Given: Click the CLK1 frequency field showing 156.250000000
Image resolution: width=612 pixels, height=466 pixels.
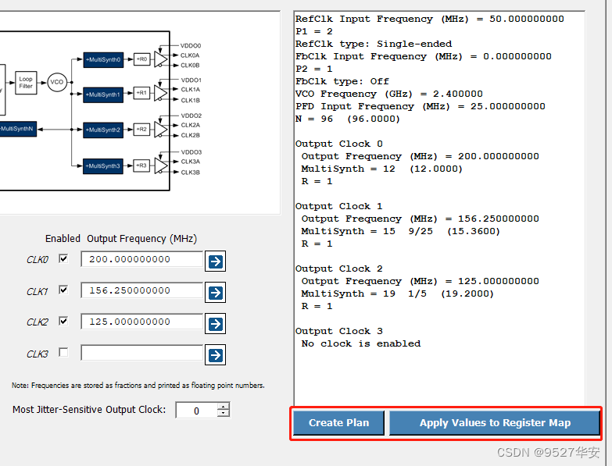Looking at the screenshot, I should tap(142, 290).
